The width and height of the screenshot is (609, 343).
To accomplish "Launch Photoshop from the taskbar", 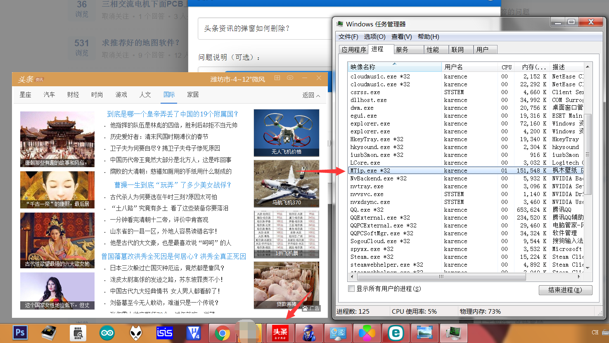I will click(x=19, y=332).
